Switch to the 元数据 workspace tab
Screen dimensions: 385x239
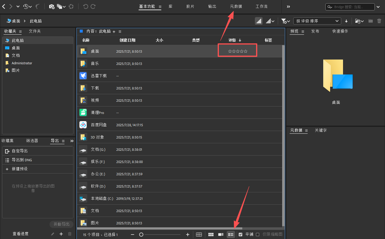236,6
